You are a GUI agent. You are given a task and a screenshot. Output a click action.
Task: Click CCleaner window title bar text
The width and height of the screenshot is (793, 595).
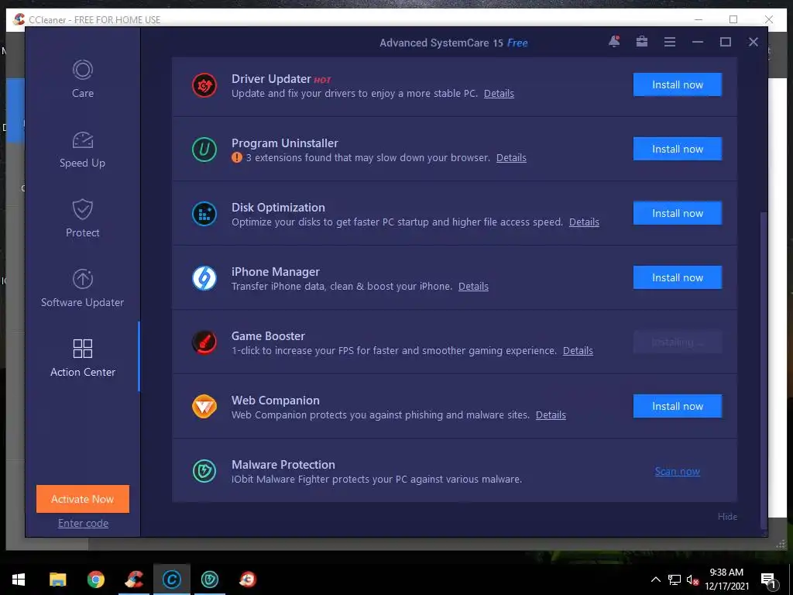click(94, 19)
